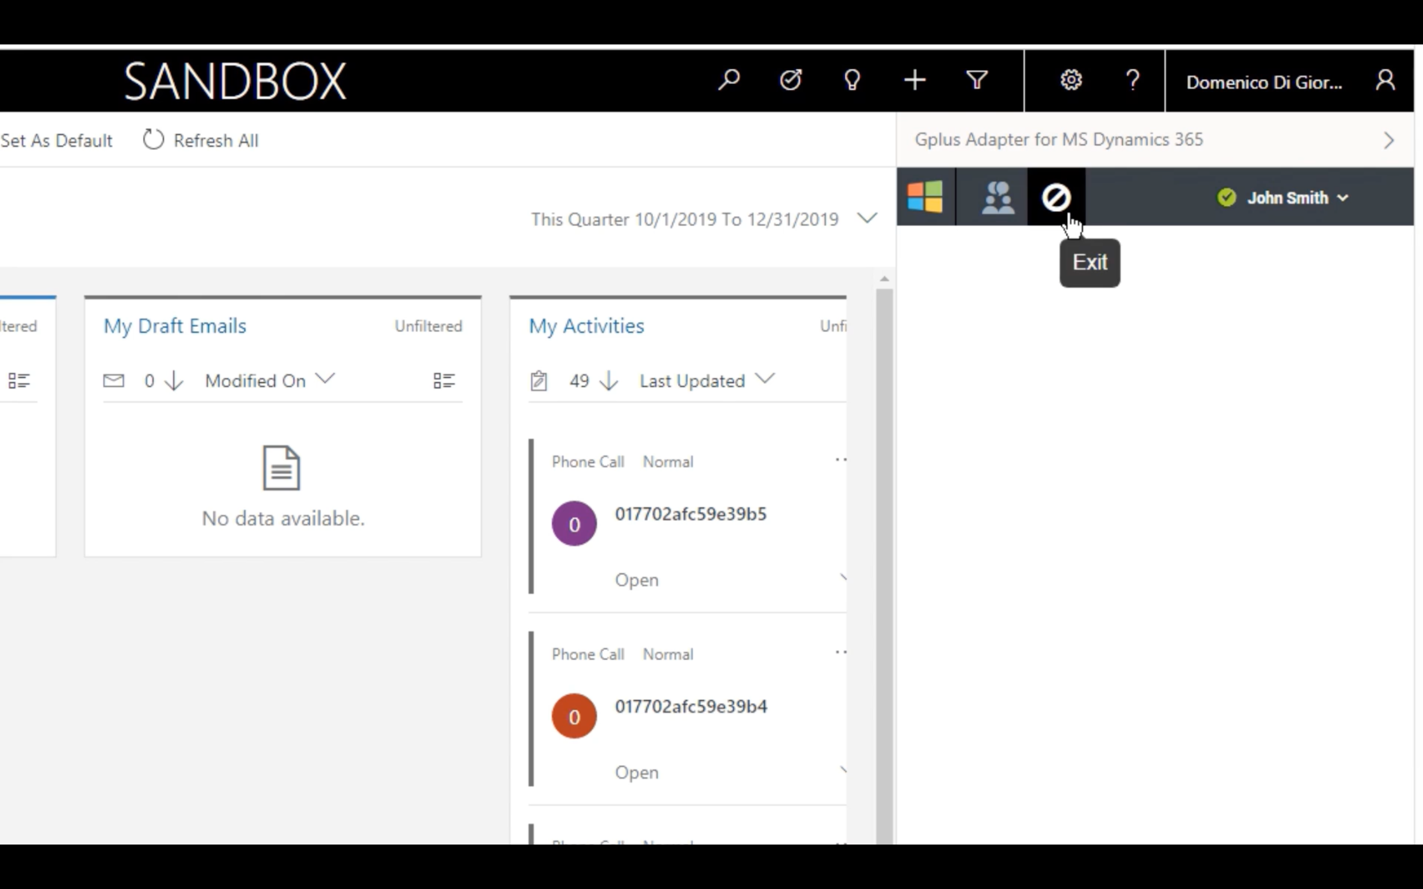This screenshot has width=1423, height=889.
Task: Reverse sort arrow next to 49 in My Activities
Action: pos(609,381)
